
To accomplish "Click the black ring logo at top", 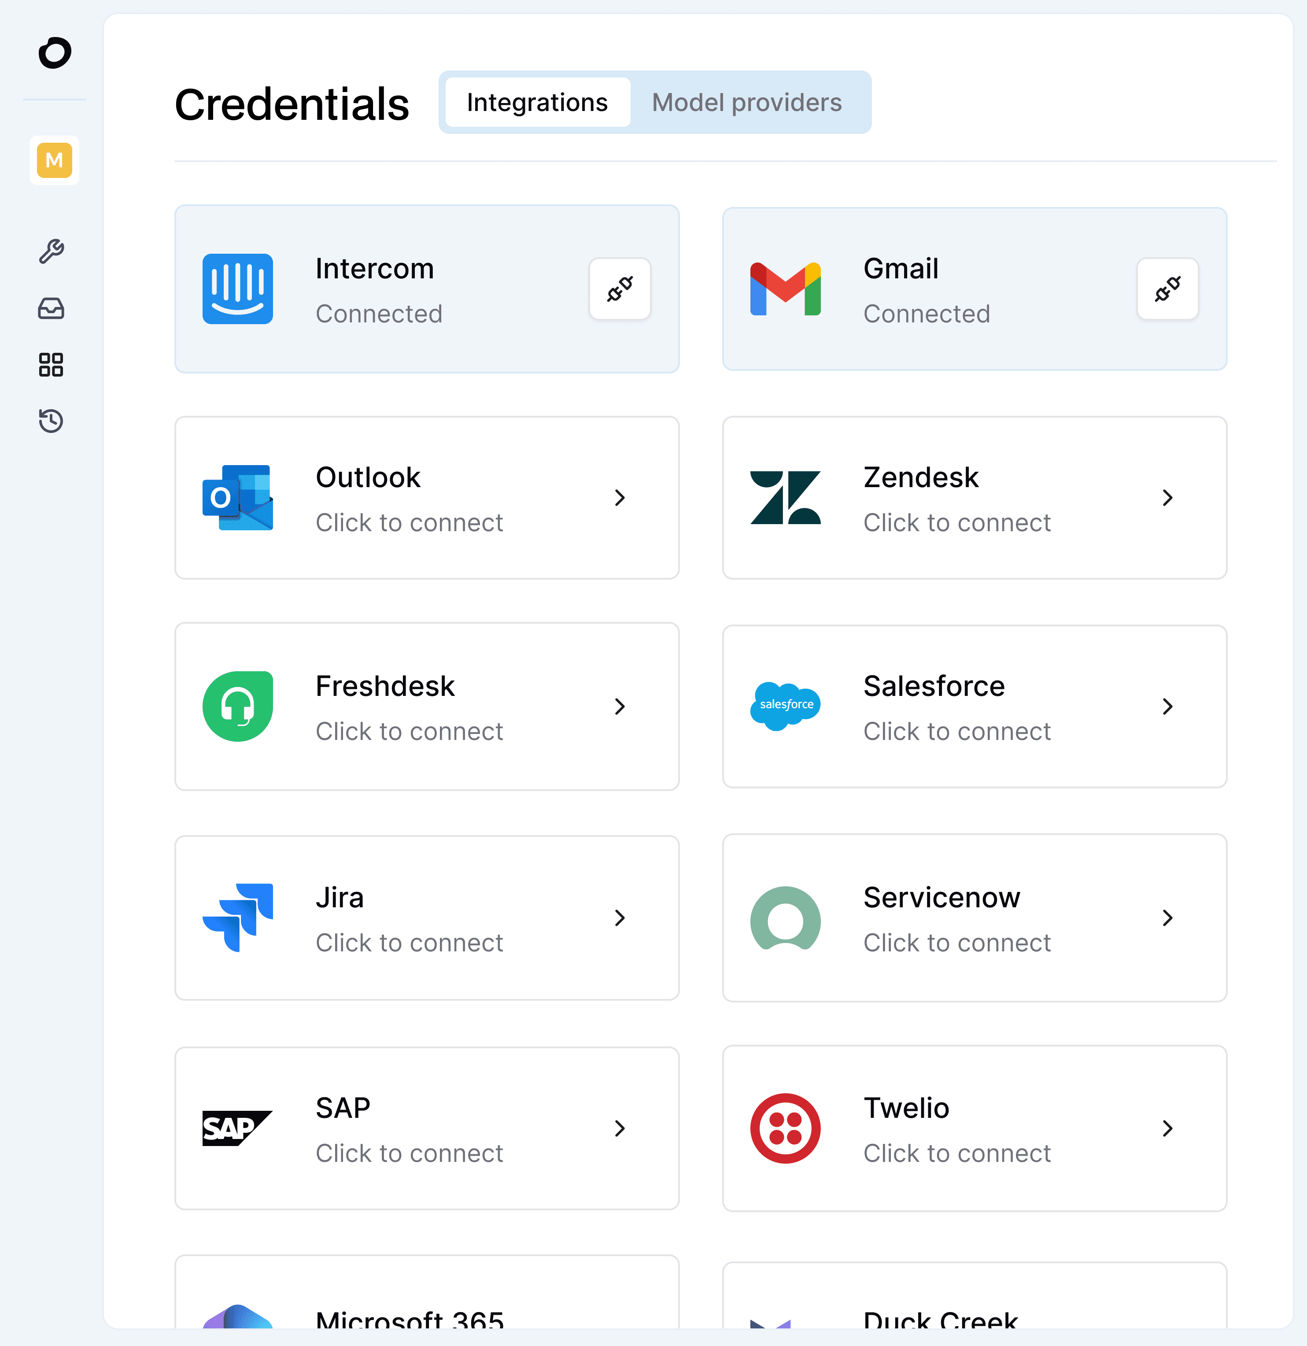I will 55,53.
